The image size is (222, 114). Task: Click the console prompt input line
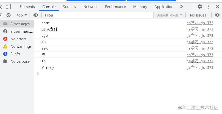tap(128, 73)
